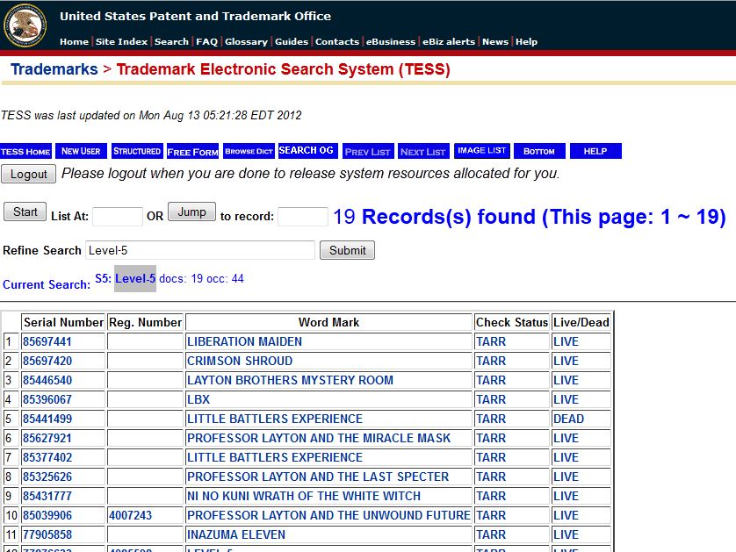Open LAYTON BROTHERS MYSTERY ROOM record
The height and width of the screenshot is (552, 736).
click(x=290, y=380)
